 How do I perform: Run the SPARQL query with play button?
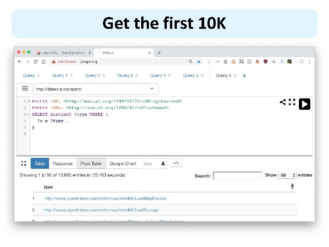pos(304,104)
